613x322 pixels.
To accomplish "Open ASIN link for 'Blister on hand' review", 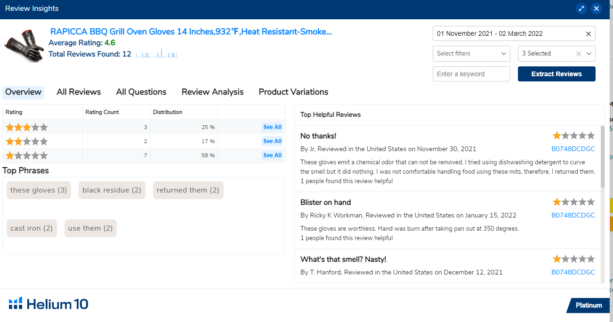I will 573,215.
